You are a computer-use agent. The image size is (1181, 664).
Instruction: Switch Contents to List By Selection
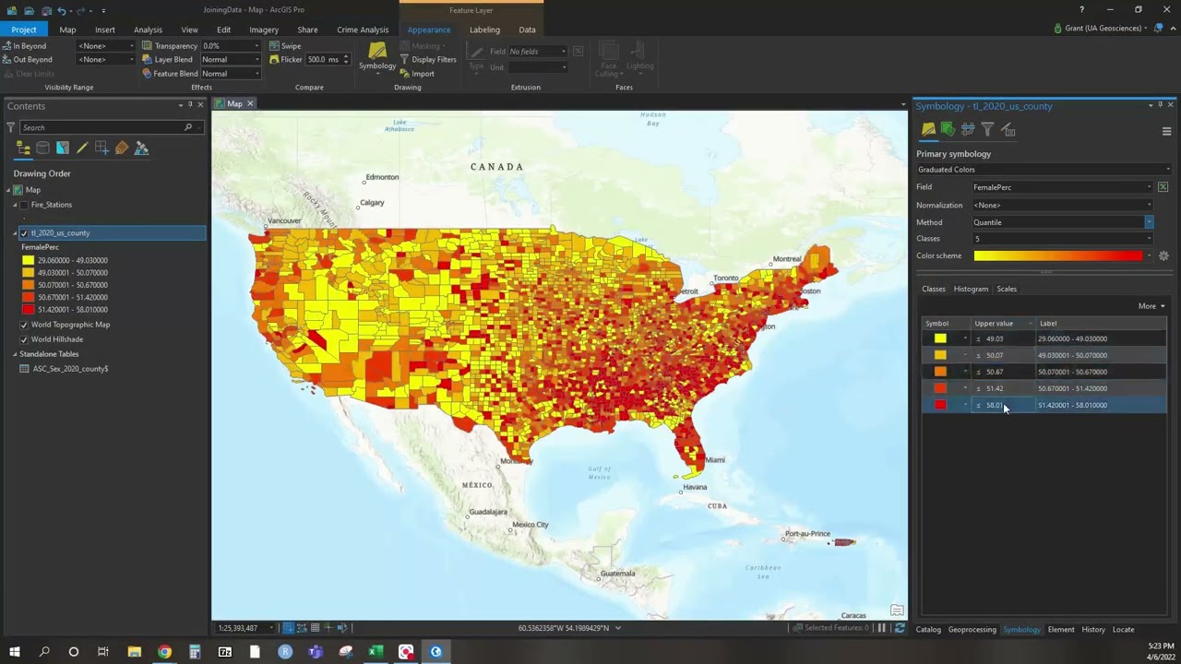62,148
